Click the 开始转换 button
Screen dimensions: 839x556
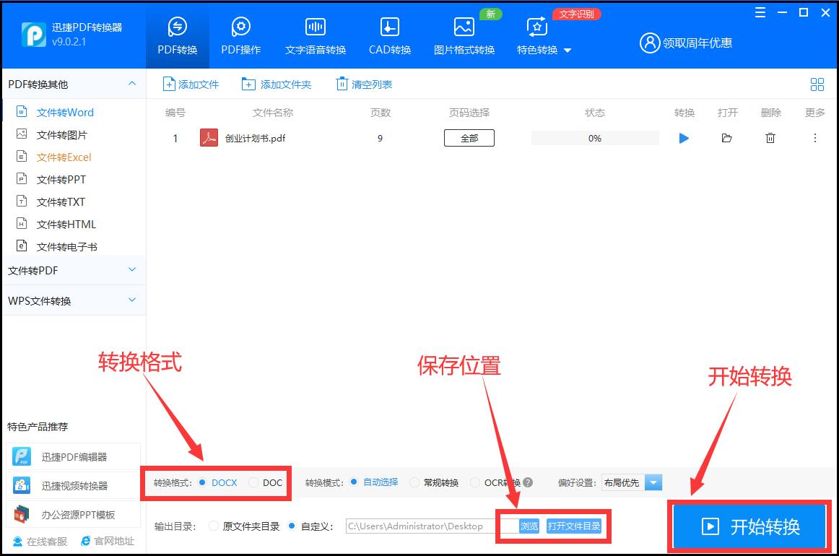tap(749, 526)
